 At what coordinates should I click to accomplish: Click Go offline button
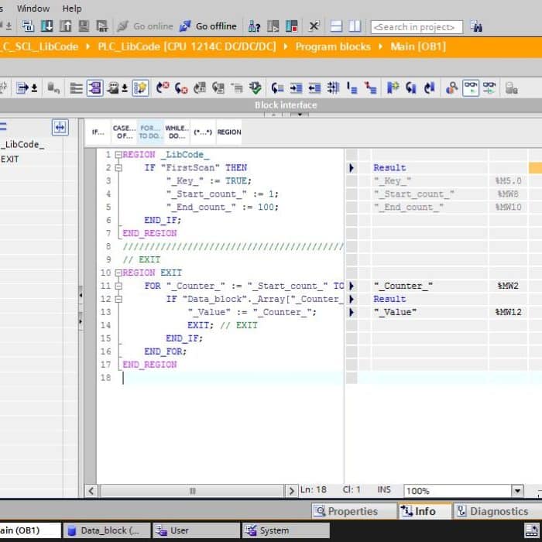(208, 26)
